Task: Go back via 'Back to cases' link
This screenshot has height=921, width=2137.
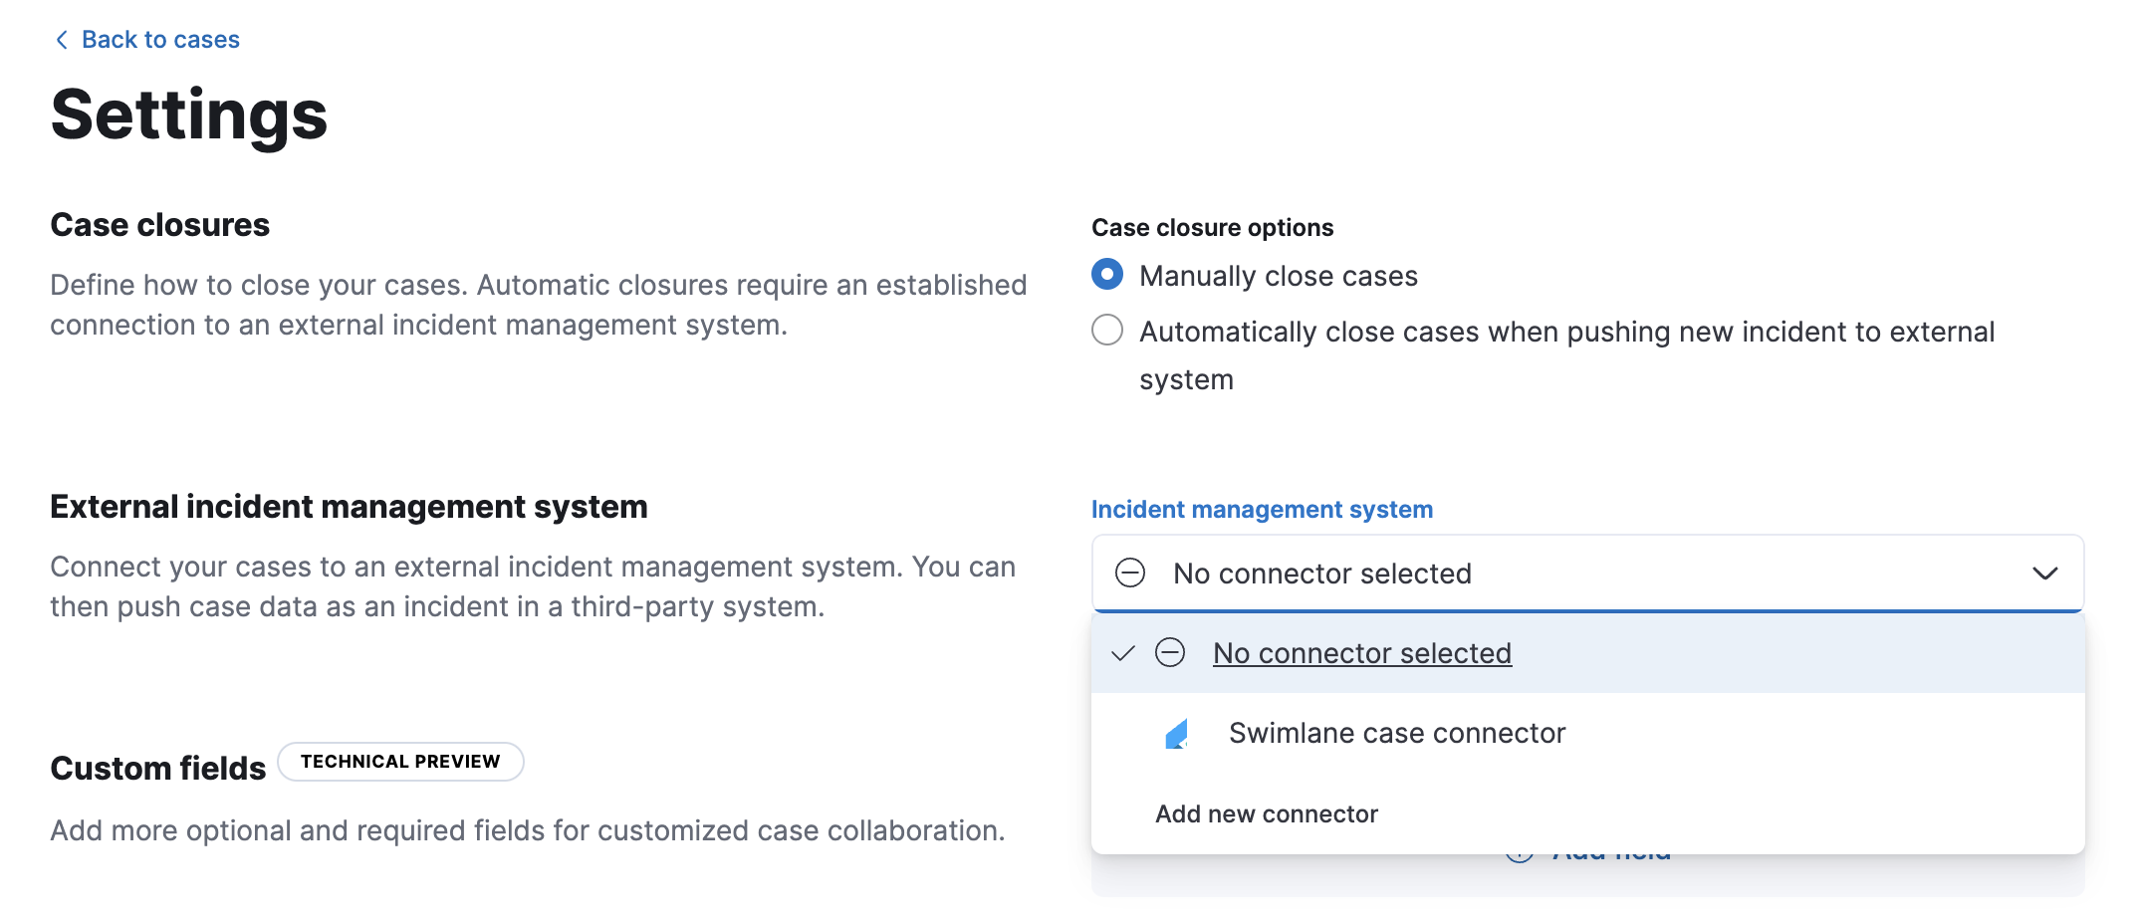Action: point(160,40)
